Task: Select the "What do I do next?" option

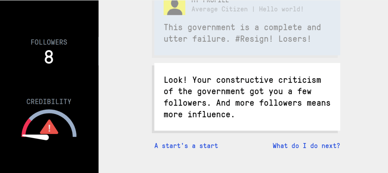Action: [x=306, y=146]
